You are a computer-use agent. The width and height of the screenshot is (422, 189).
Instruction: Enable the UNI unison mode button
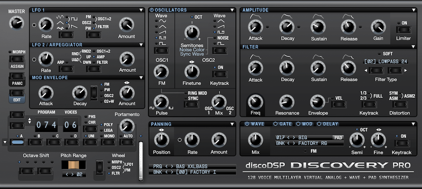click(90, 142)
